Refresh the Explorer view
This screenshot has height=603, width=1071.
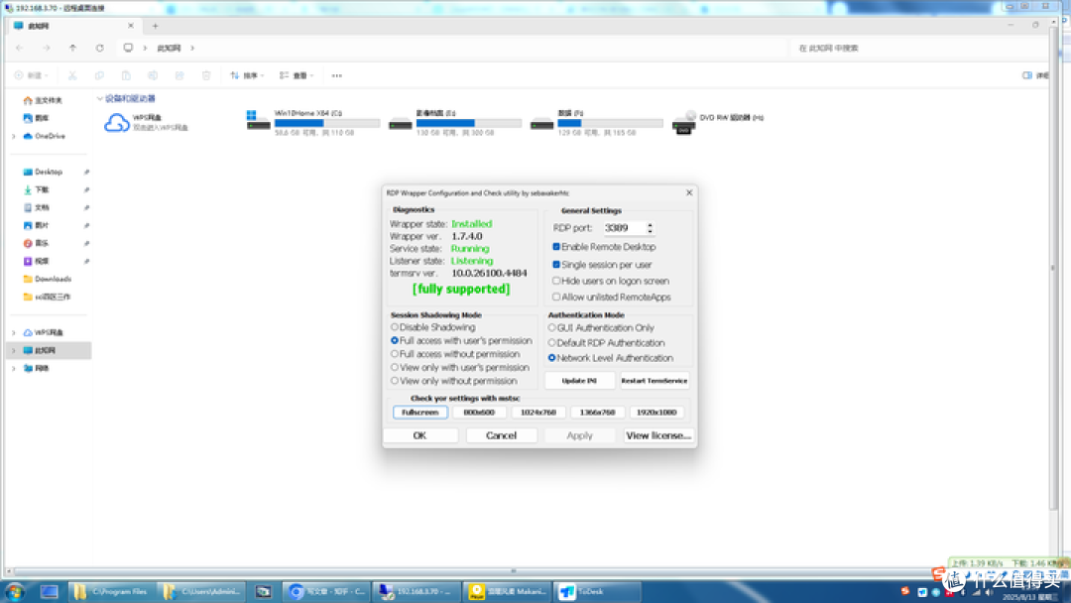pos(100,48)
